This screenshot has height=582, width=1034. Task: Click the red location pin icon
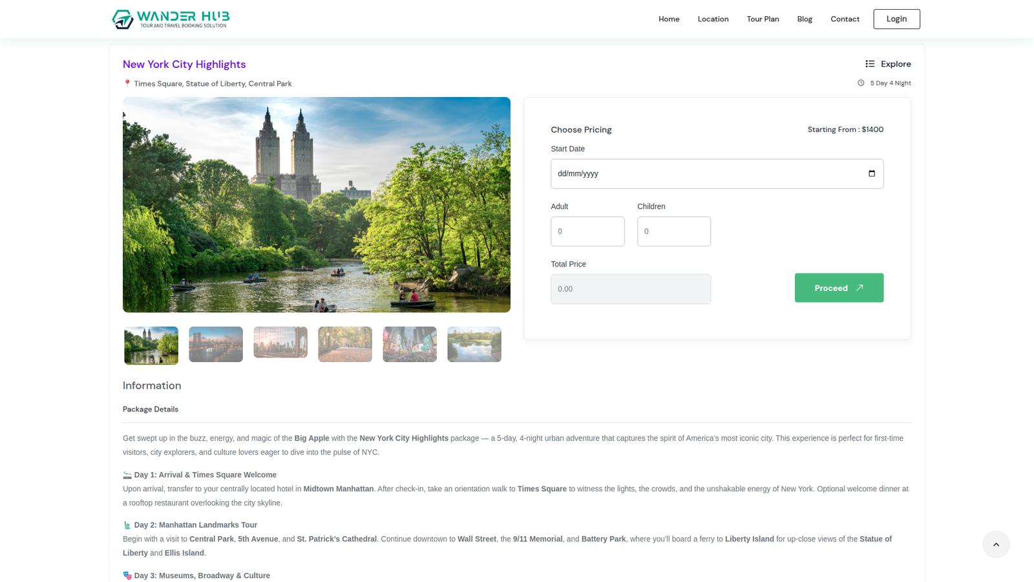coord(127,83)
